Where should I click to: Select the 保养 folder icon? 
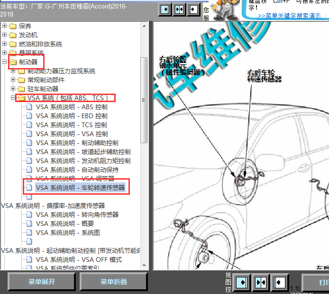13,26
